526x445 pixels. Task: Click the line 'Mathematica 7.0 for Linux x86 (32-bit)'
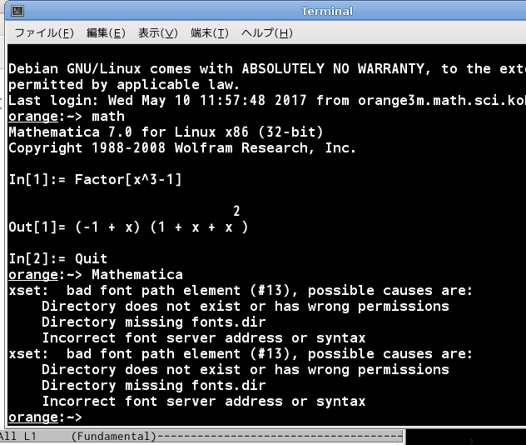pyautogui.click(x=166, y=132)
